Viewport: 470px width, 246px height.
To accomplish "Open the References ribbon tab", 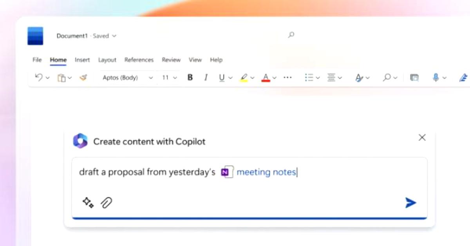I will (x=139, y=60).
